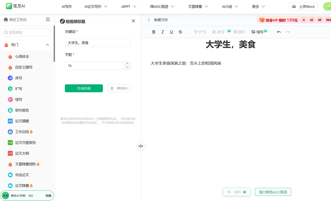Click the green 生成内容 button
331x201 pixels.
tap(84, 88)
